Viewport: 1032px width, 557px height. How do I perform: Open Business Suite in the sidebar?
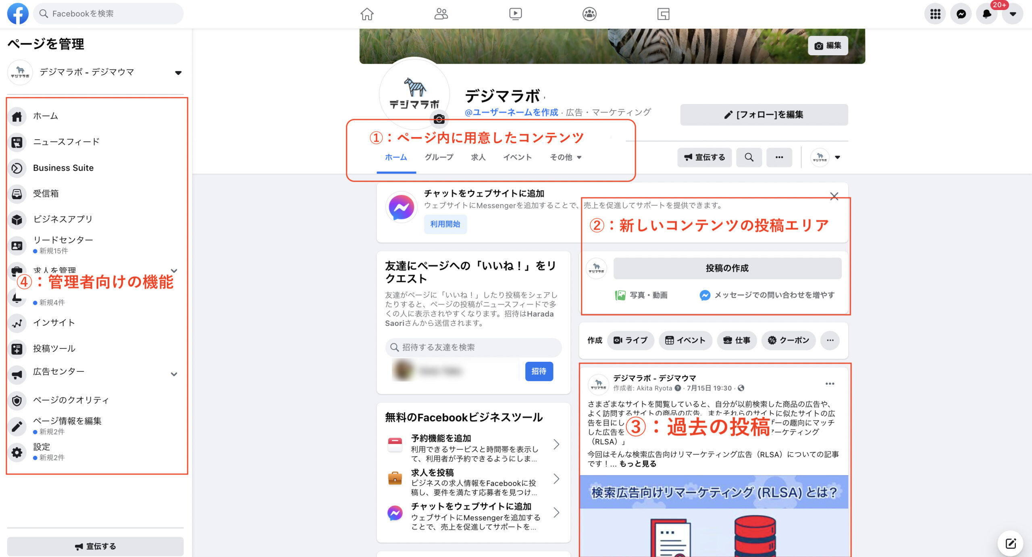(95, 168)
